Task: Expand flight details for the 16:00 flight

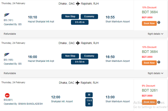Action: coord(156,73)
